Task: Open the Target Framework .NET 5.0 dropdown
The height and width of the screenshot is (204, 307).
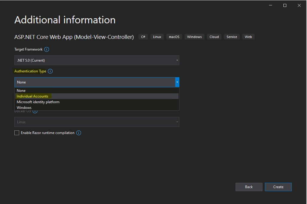Action: (x=97, y=60)
